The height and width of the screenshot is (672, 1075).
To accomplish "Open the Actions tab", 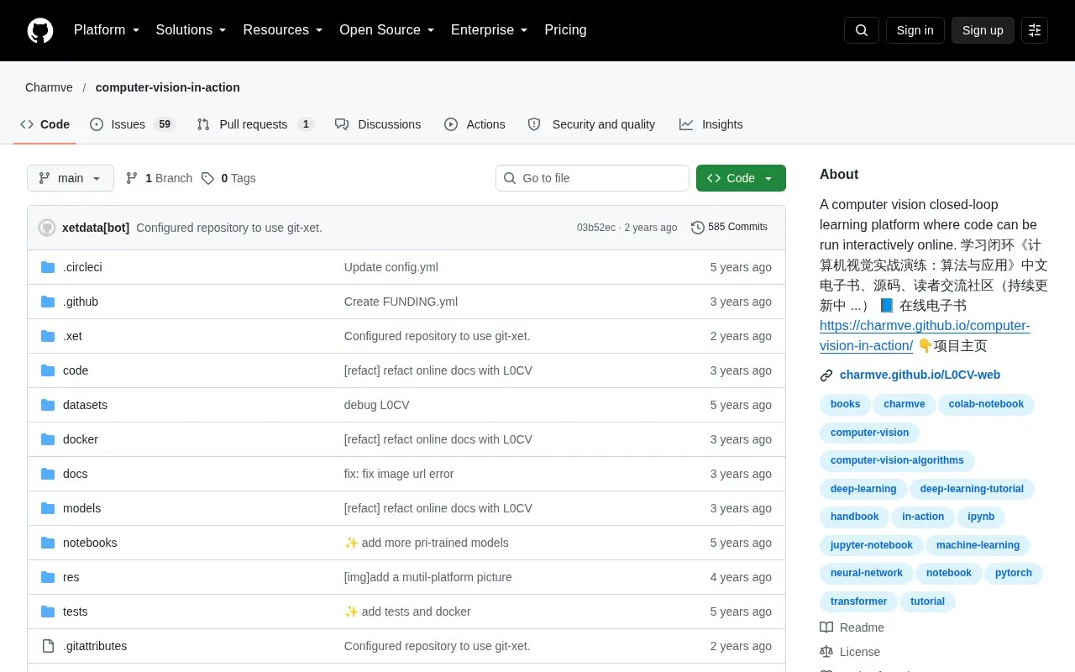I will tap(475, 124).
